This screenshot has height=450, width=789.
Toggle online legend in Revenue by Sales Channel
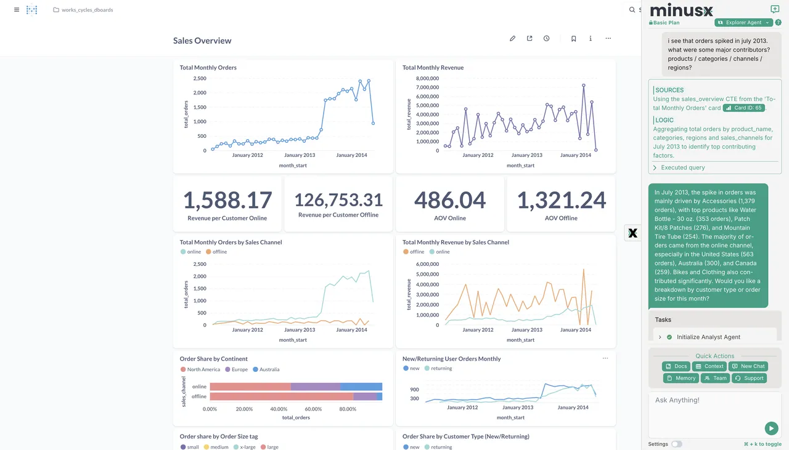tap(439, 252)
